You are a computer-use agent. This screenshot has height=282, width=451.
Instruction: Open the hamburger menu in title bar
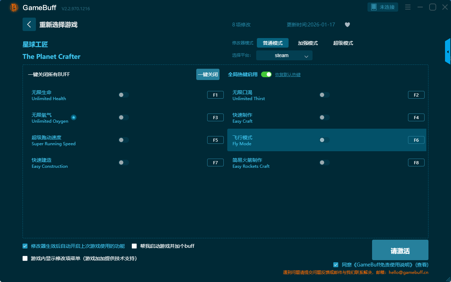click(x=408, y=7)
